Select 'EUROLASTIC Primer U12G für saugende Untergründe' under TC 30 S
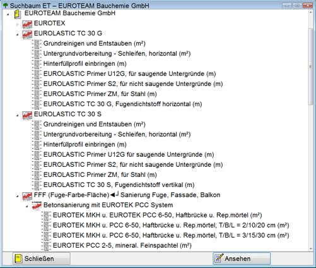Viewport: 316px width, 268px height. (129, 155)
